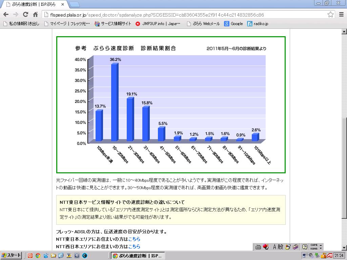Open the Chrome hamburger menu

(341, 15)
